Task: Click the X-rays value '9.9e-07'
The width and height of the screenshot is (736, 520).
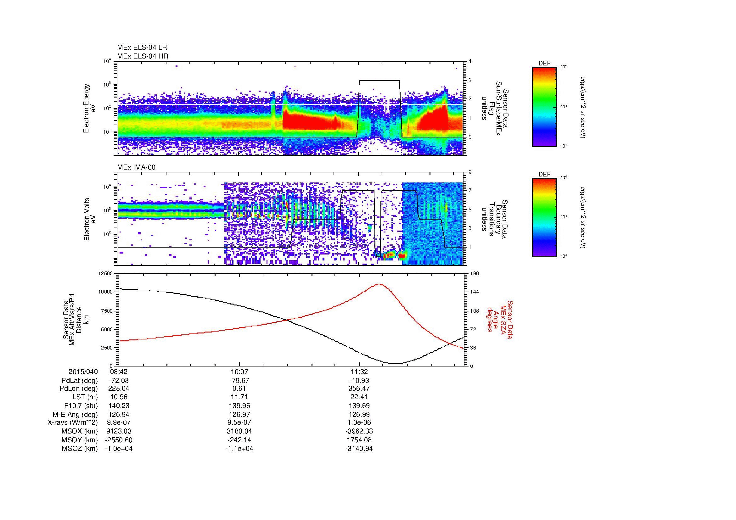Action: [x=119, y=422]
